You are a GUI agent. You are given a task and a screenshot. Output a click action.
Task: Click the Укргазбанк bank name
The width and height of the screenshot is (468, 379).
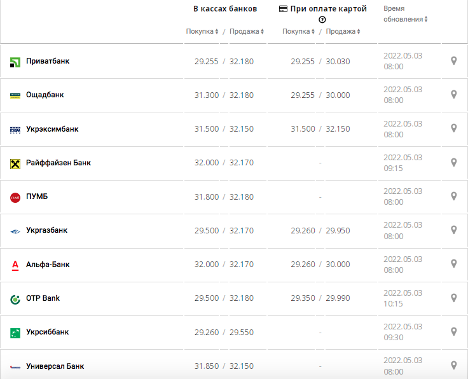46,230
